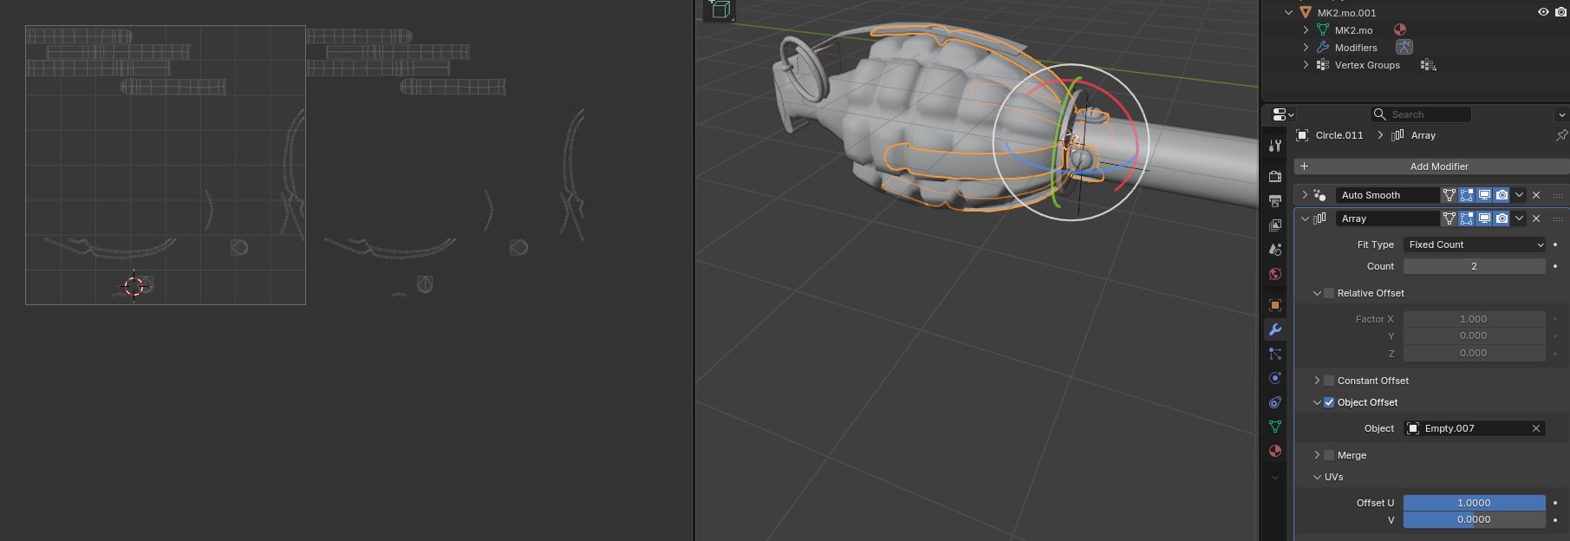Open the Tool properties tab
Viewport: 1570px width, 541px height.
coord(1274,146)
